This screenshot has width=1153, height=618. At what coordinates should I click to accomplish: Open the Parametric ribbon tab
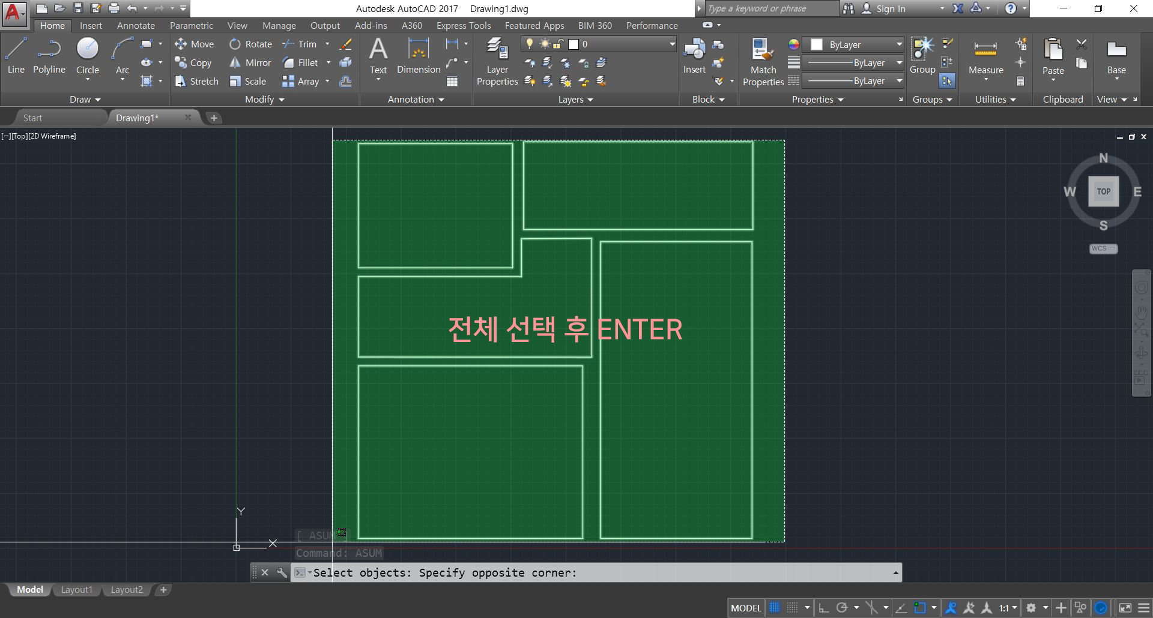coord(192,25)
